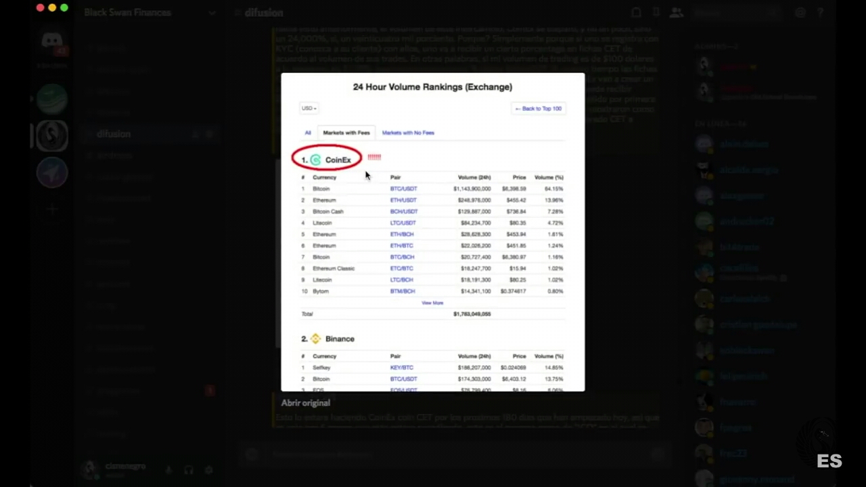Click the Binance logo icon
866x487 pixels.
pyautogui.click(x=315, y=339)
